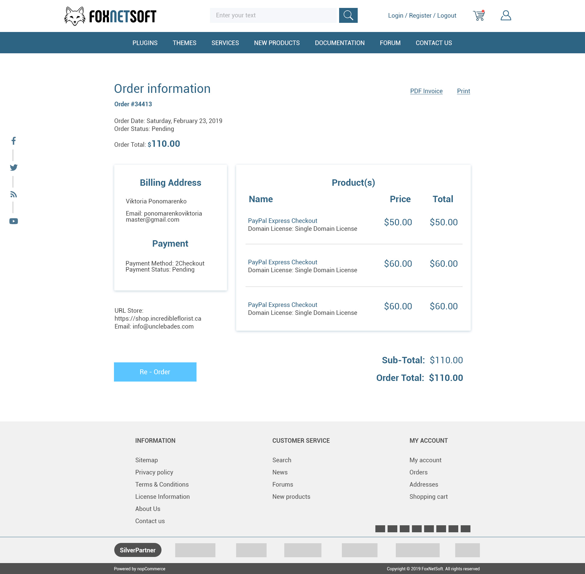This screenshot has width=585, height=574.
Task: Open the FORUM page
Action: pyautogui.click(x=390, y=43)
